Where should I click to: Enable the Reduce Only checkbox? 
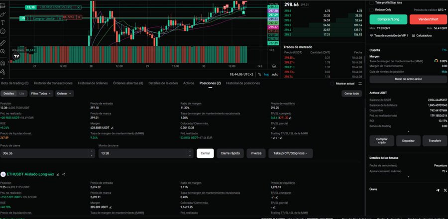[371, 10]
